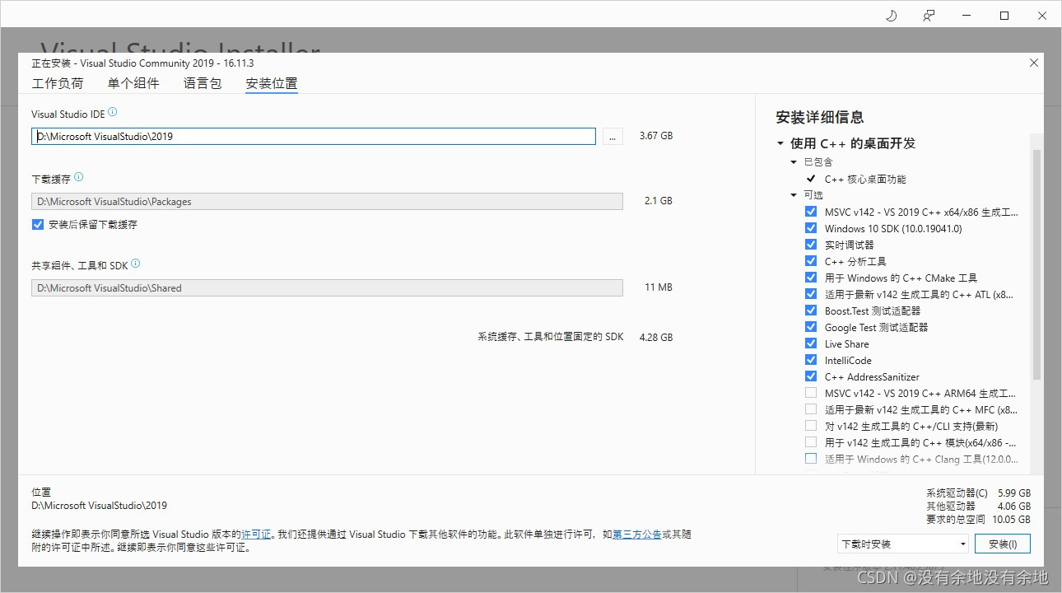Open the 许可证 link

click(256, 535)
